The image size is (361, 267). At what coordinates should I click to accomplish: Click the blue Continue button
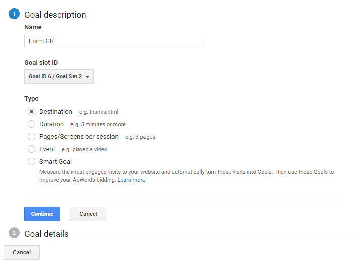tap(42, 214)
